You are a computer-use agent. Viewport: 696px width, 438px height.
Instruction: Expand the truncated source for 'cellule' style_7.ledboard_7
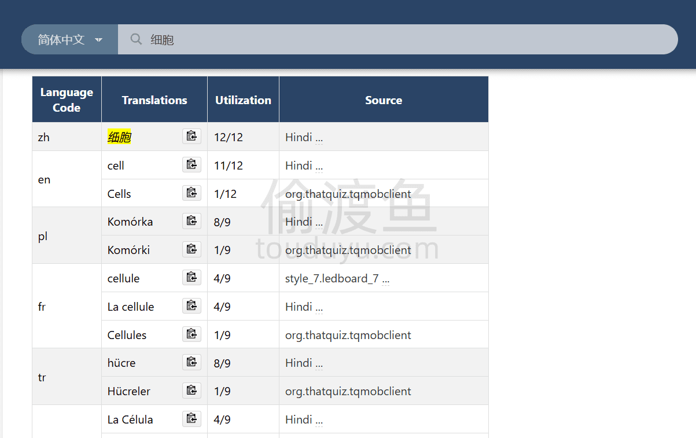coord(386,279)
